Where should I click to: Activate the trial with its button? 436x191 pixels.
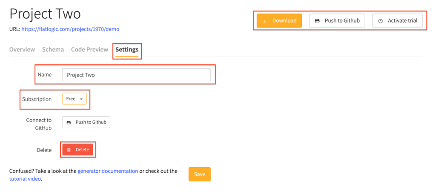click(397, 21)
